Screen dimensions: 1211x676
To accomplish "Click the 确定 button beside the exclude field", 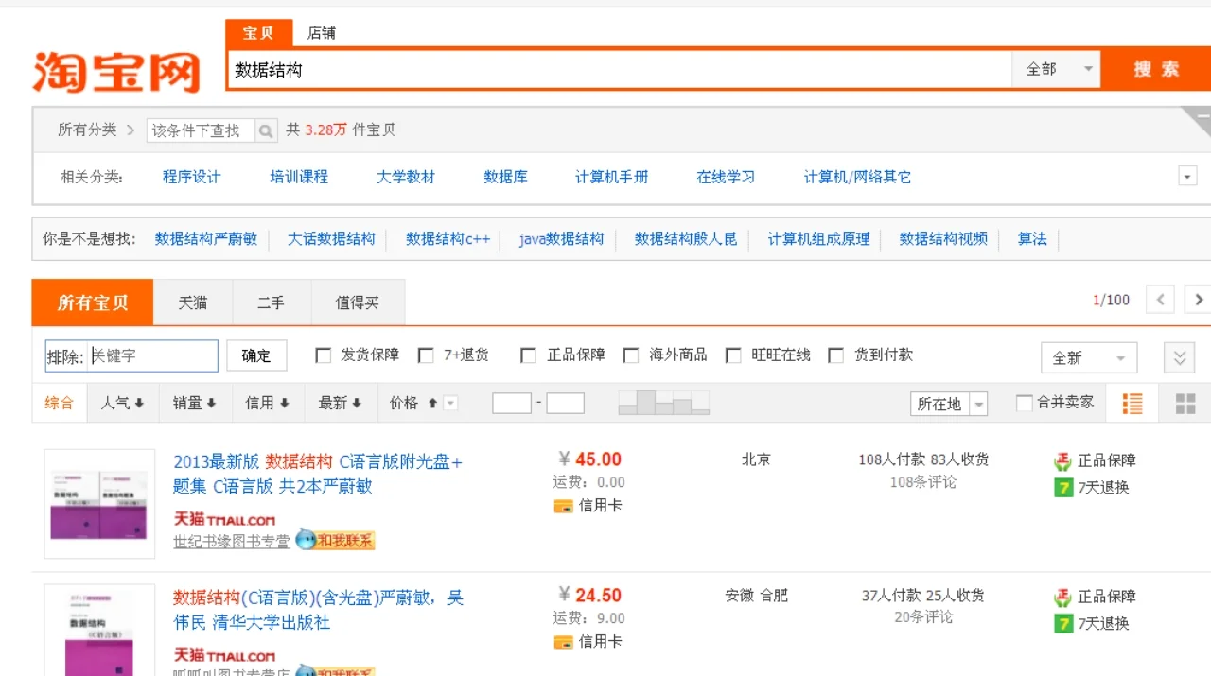I will [256, 355].
